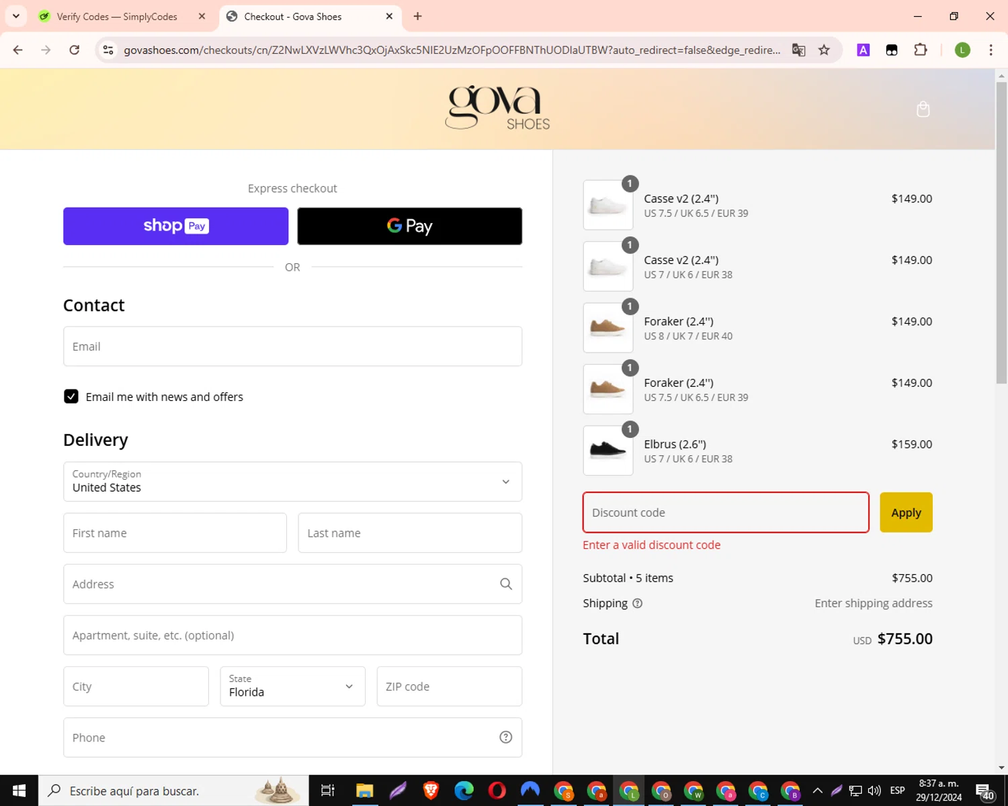
Task: Open the browser extensions puzzle icon
Action: (x=921, y=50)
